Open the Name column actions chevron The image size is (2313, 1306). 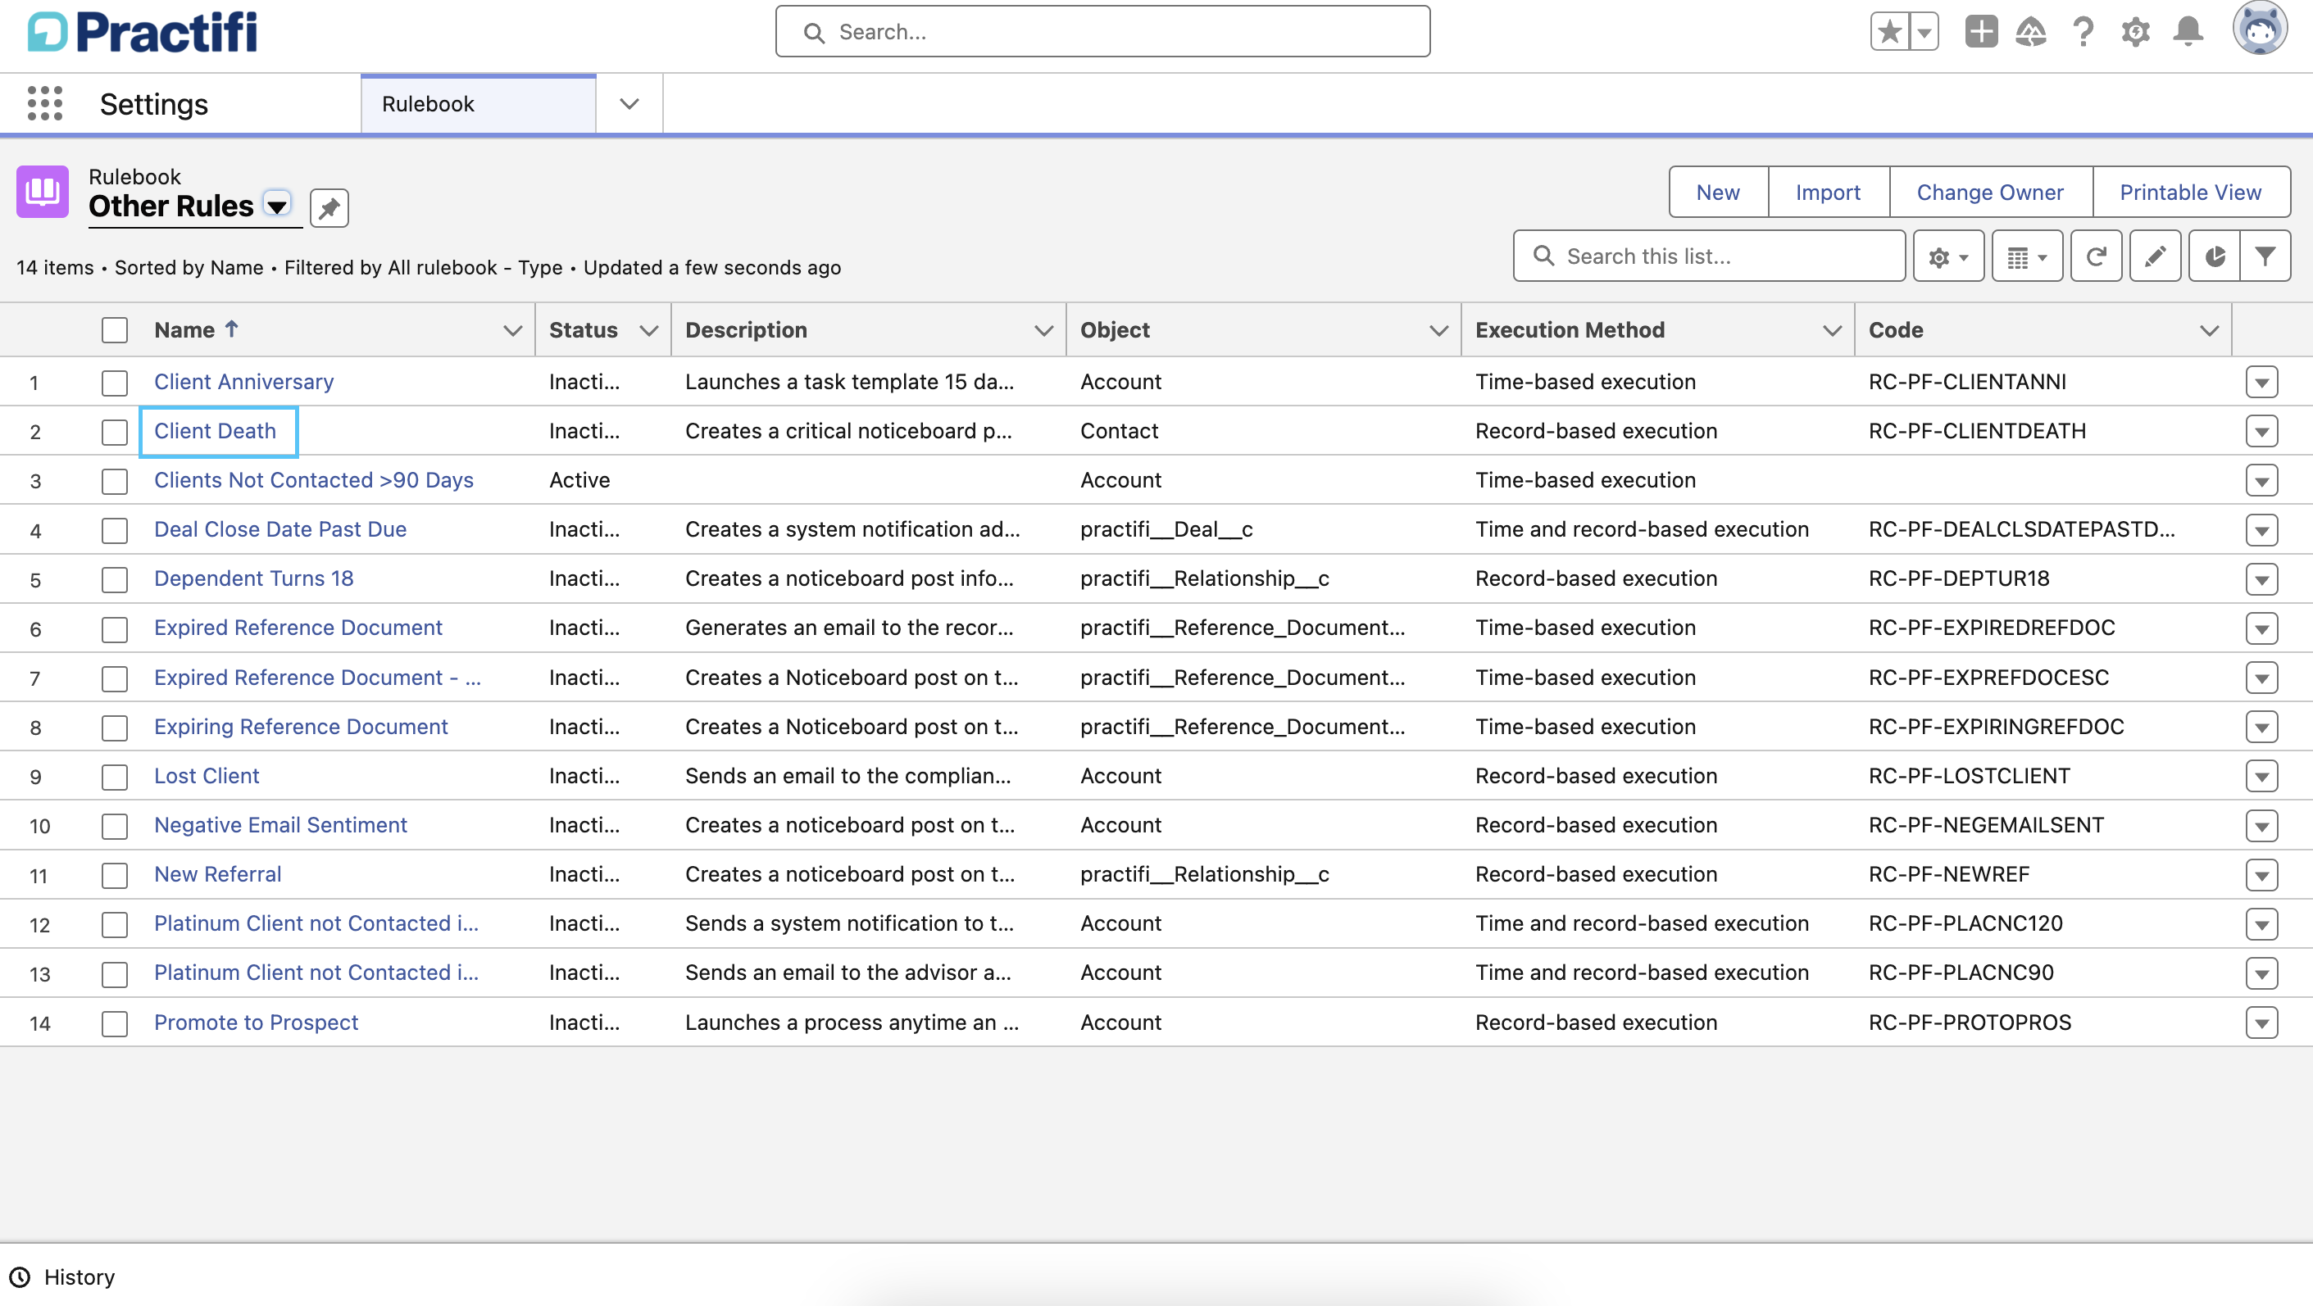click(x=513, y=330)
